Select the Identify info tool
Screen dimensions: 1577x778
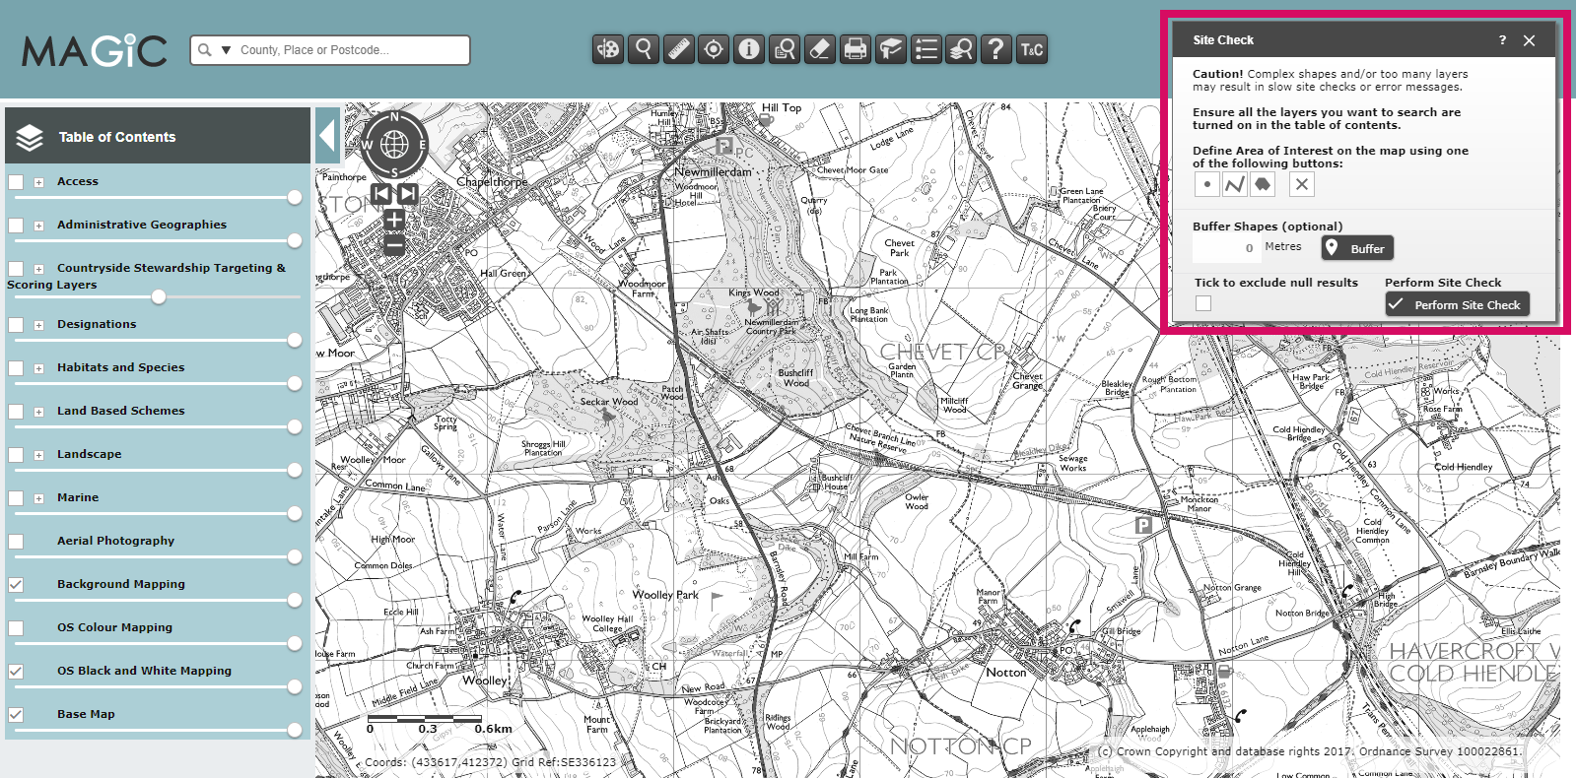(x=749, y=48)
